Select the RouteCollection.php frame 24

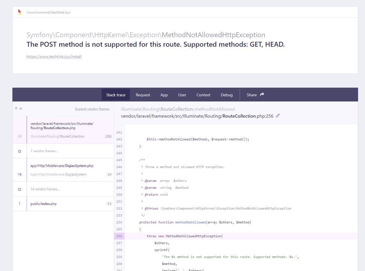coord(63,130)
